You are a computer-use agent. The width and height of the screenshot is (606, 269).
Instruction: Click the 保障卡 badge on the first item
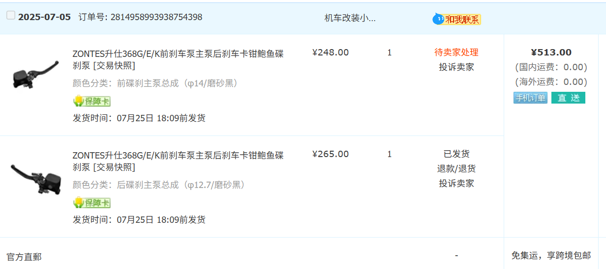pos(91,101)
